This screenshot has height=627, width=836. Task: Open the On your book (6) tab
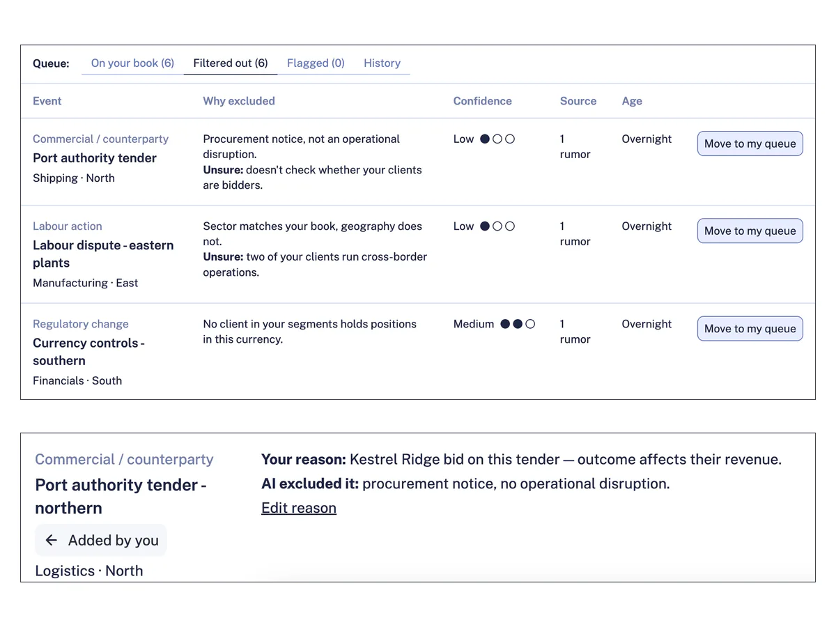point(132,63)
